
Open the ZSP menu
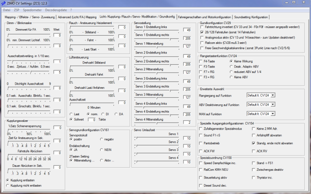tap(16, 10)
